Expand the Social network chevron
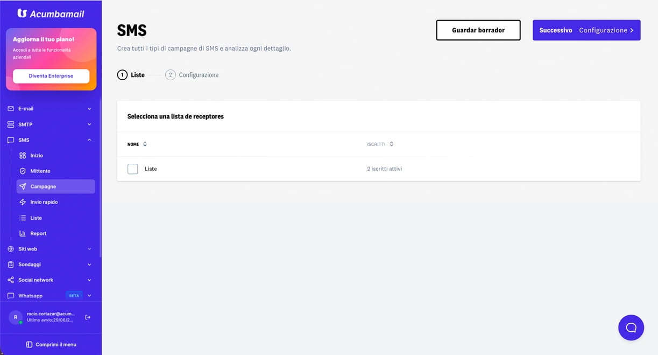This screenshot has height=355, width=658. pyautogui.click(x=89, y=280)
